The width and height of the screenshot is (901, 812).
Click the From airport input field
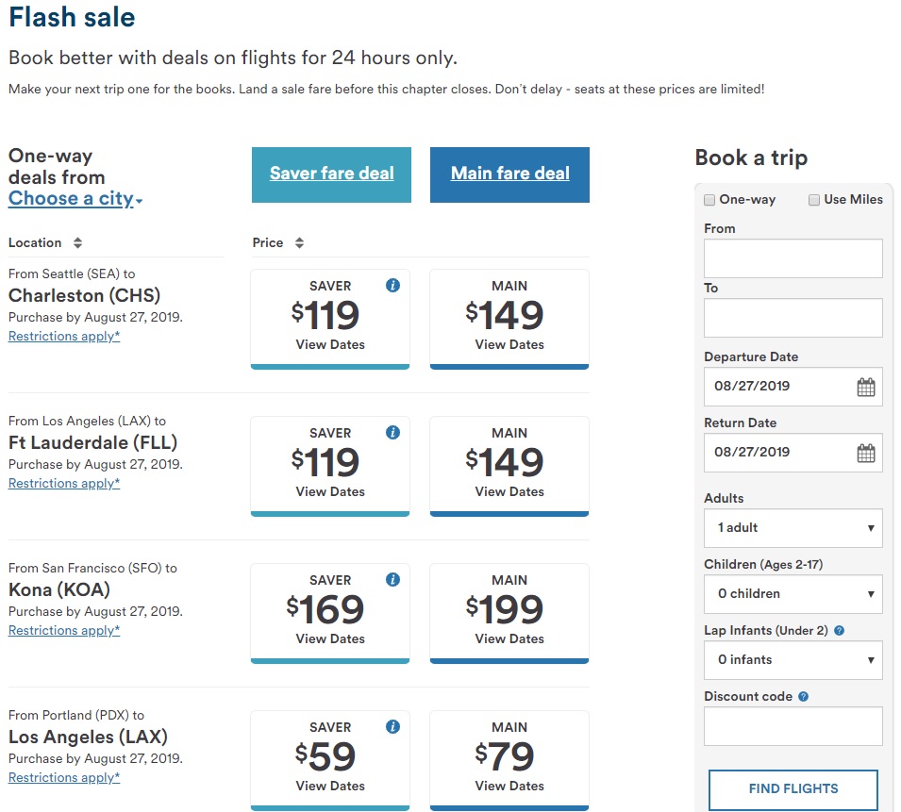793,258
